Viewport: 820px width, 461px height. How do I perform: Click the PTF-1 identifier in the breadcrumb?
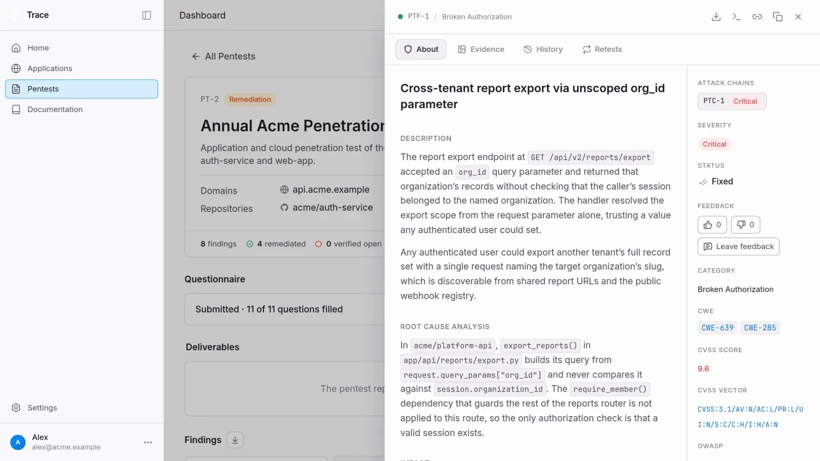418,16
